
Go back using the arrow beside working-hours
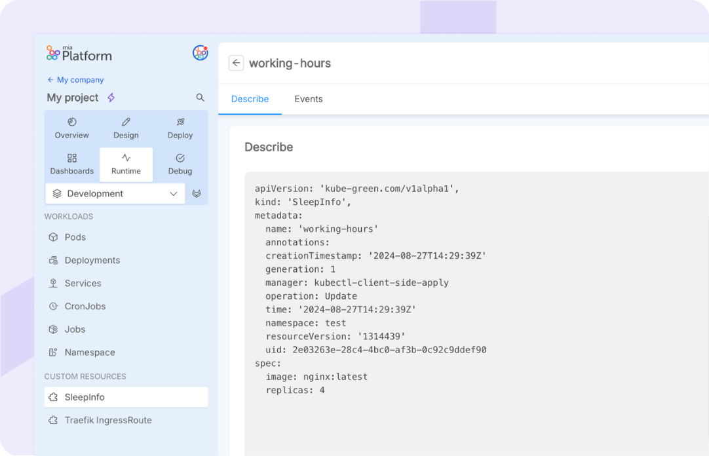pos(236,63)
